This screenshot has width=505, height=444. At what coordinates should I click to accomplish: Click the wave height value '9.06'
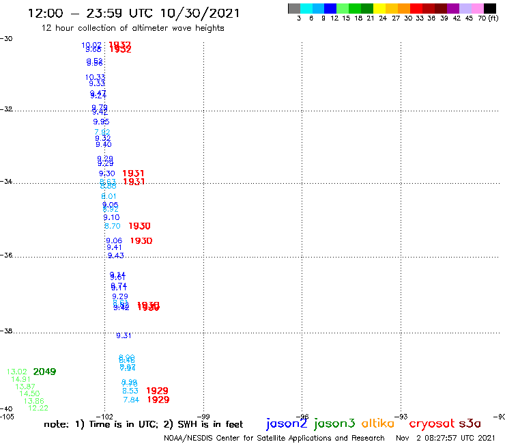pos(114,241)
